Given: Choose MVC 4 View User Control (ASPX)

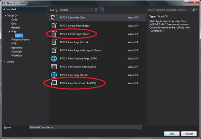Looking at the screenshot, I should (x=98, y=83).
